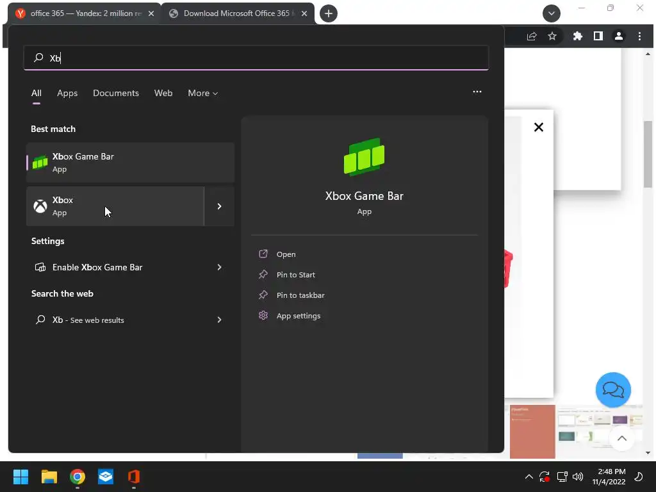
Task: Expand Enable Xbox Game Bar setting chevron
Action: [x=219, y=267]
